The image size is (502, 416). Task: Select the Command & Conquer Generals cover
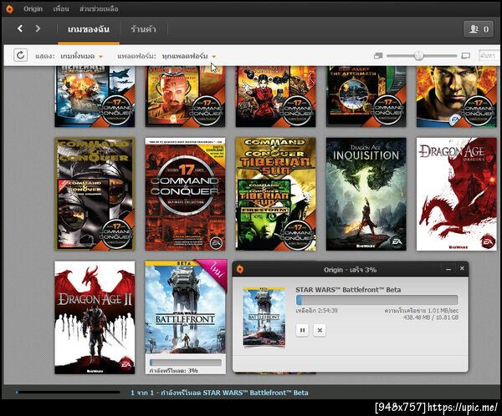[x=95, y=97]
